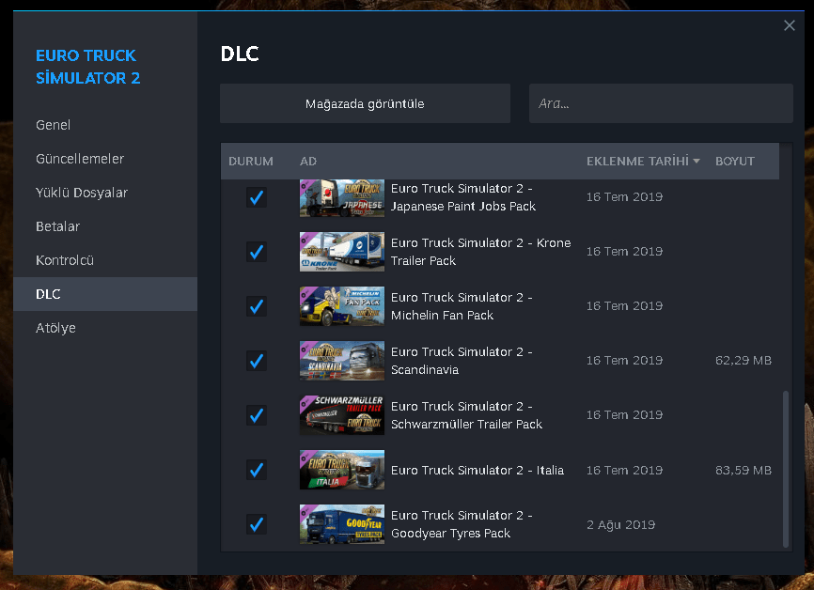Sort the list by the BOYUT column

tap(734, 162)
